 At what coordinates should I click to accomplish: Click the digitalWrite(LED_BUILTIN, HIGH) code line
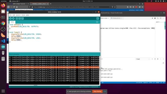(x=26, y=34)
